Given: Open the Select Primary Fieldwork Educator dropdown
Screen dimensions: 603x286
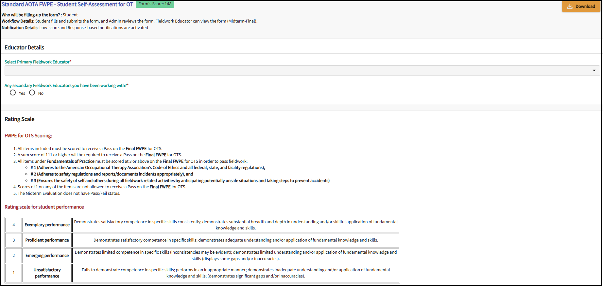Looking at the screenshot, I should 302,71.
